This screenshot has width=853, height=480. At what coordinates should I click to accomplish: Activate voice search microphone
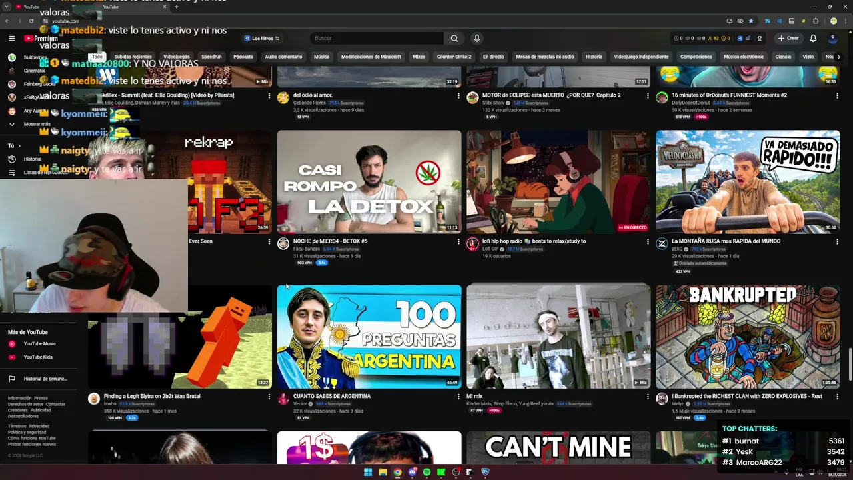tap(476, 38)
